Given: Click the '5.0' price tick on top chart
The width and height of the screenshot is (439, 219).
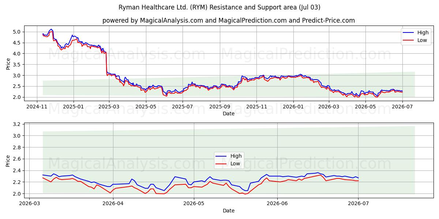Looking at the screenshot, I should pos(18,32).
